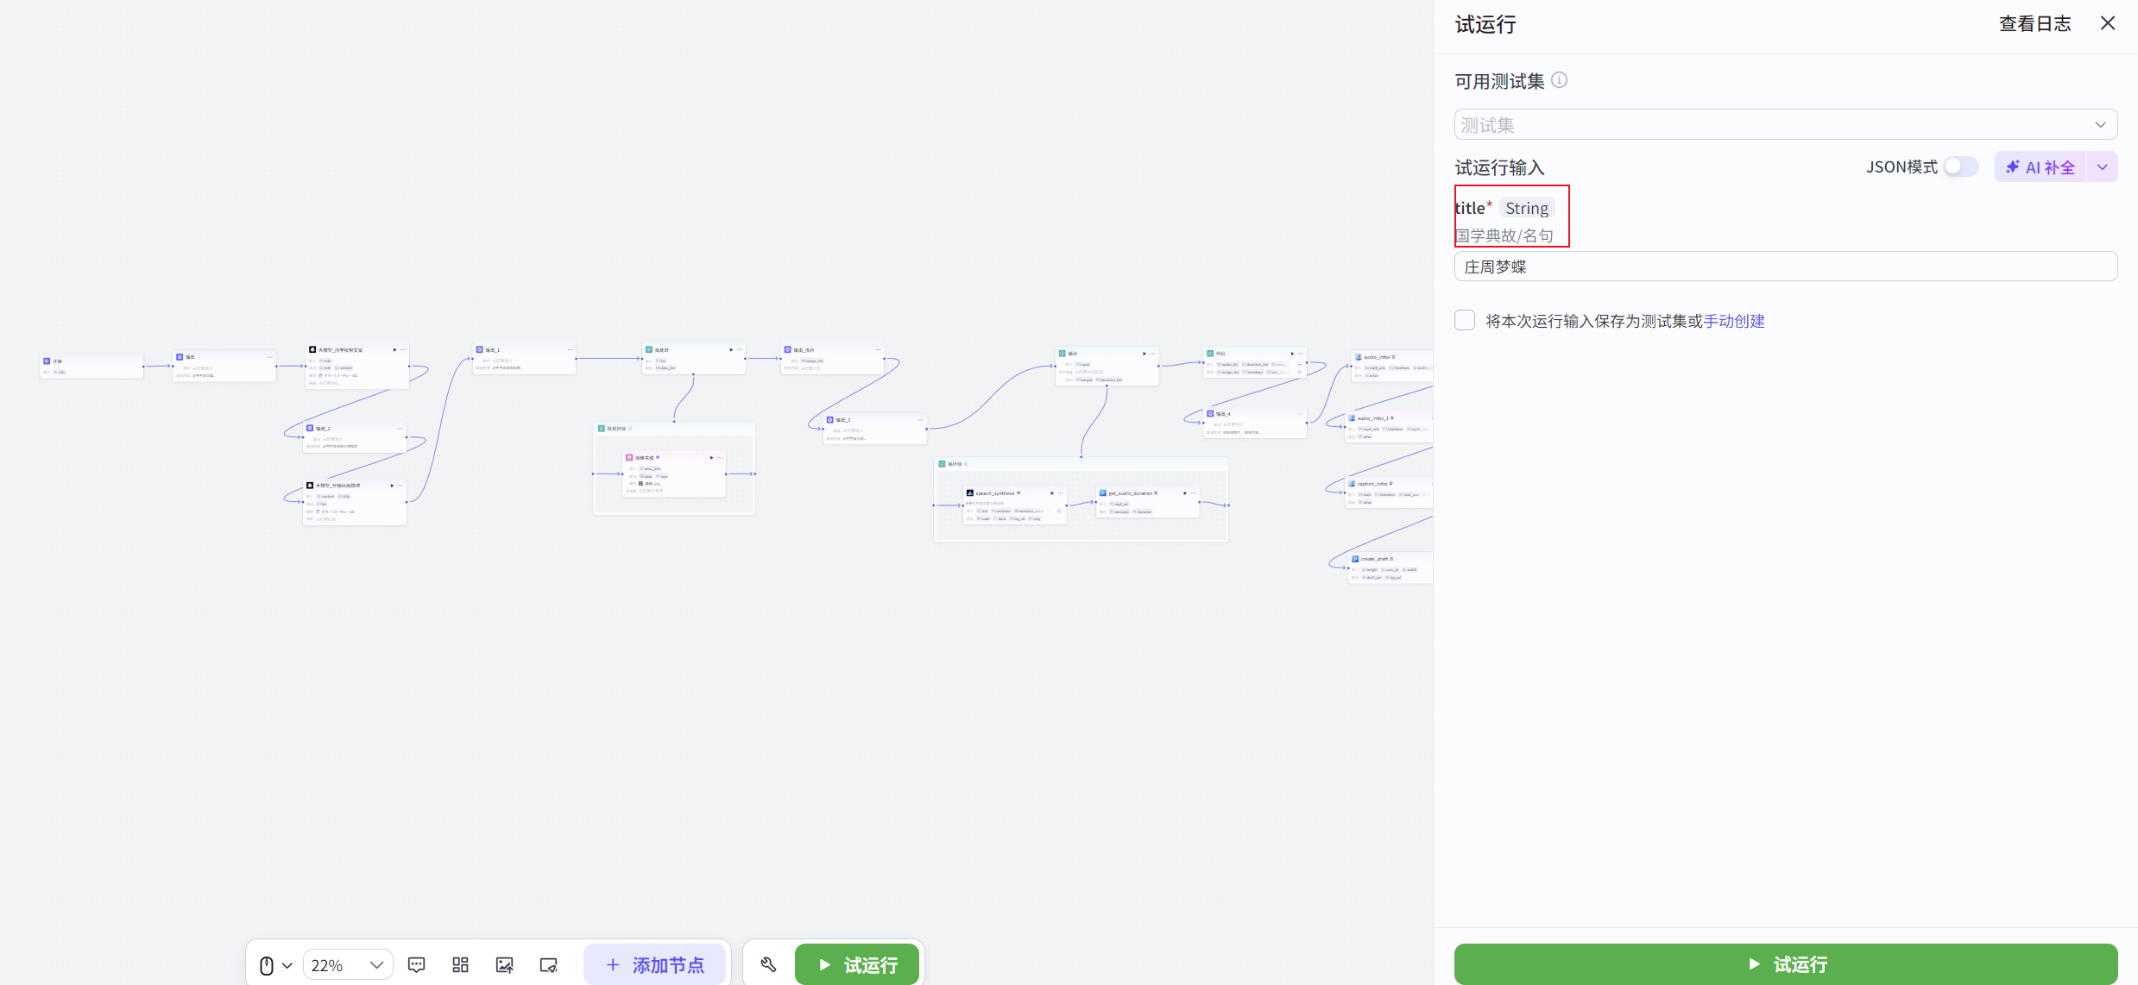Close the 试运行 side panel
2138x985 pixels.
click(x=2108, y=22)
